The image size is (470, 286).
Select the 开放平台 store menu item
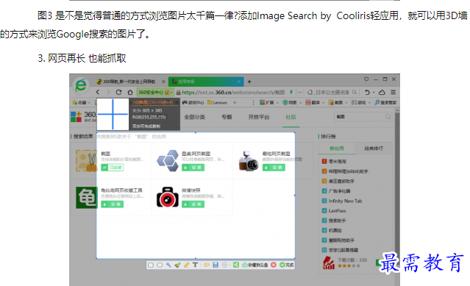[259, 117]
